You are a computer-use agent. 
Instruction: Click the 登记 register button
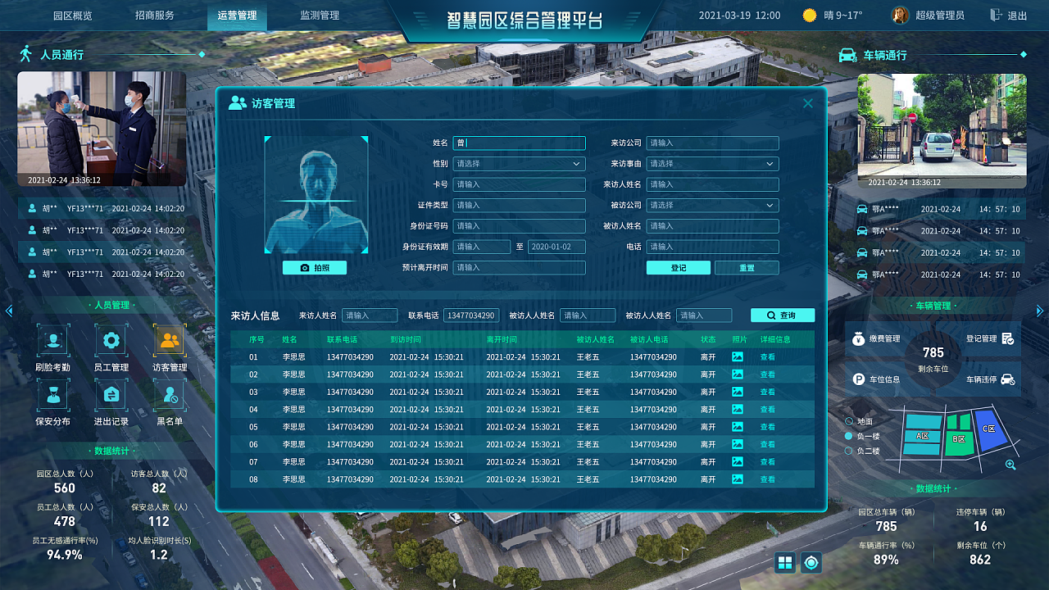(678, 268)
